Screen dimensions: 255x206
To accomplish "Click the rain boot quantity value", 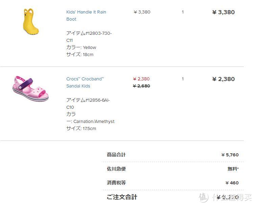I will 183,12.
